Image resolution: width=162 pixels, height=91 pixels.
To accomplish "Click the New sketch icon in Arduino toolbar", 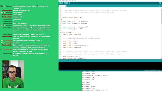I will (x=65, y=3).
